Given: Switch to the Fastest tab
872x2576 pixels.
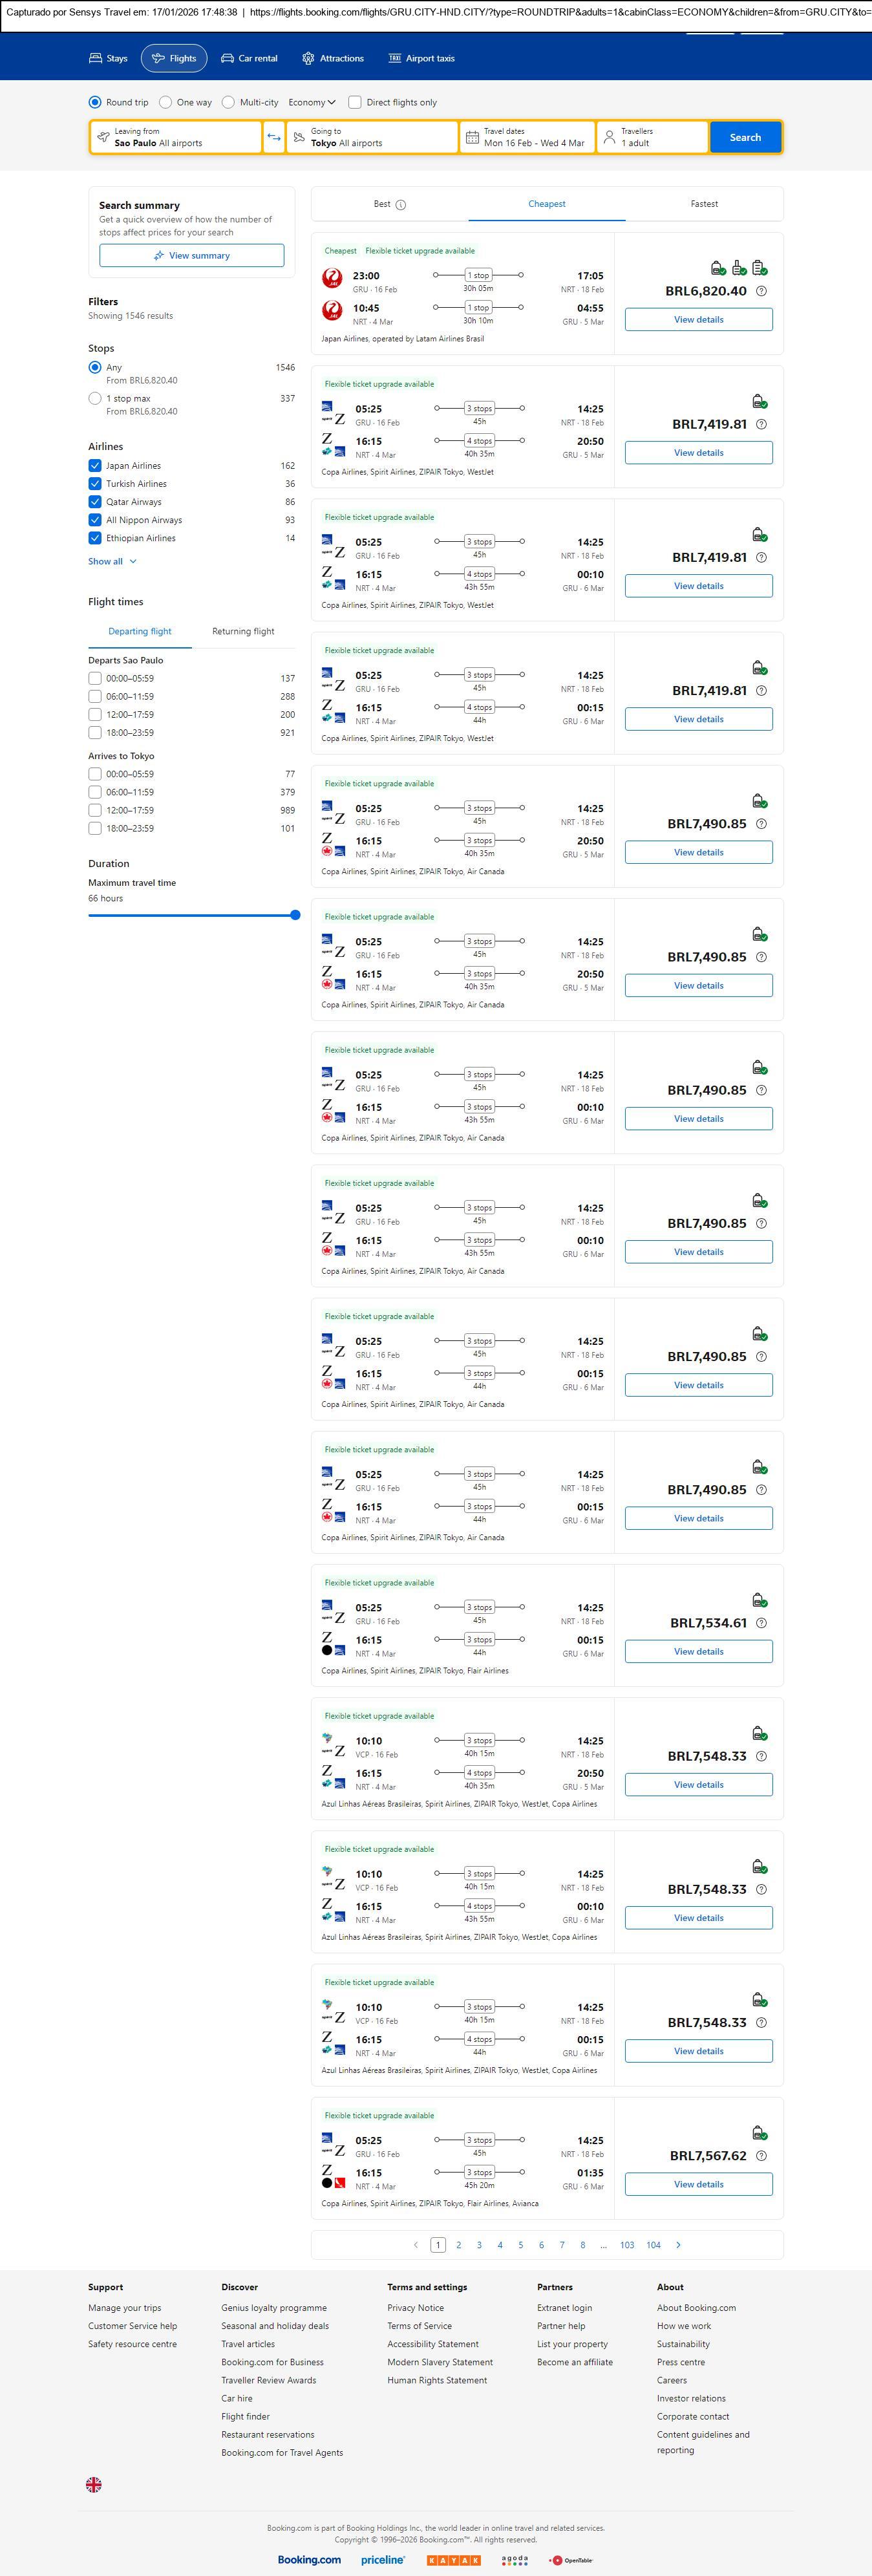Looking at the screenshot, I should point(704,204).
